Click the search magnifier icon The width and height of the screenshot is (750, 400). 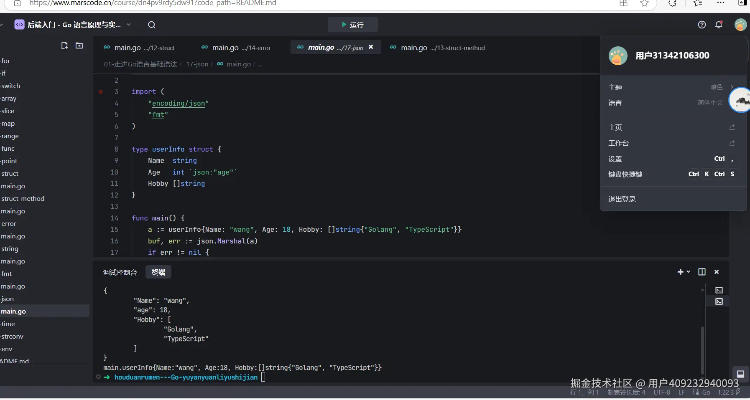tap(151, 25)
